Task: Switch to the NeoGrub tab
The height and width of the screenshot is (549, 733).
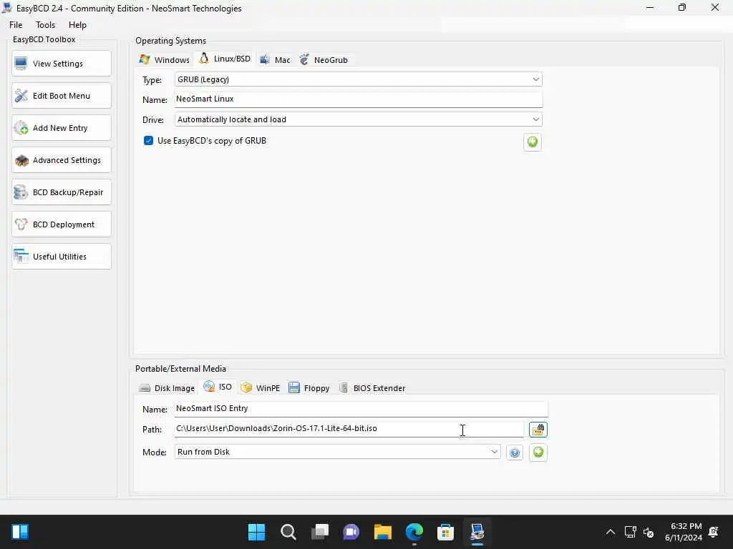Action: (x=324, y=60)
